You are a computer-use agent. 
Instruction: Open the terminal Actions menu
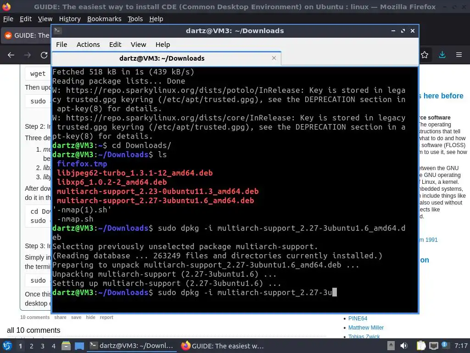click(88, 45)
